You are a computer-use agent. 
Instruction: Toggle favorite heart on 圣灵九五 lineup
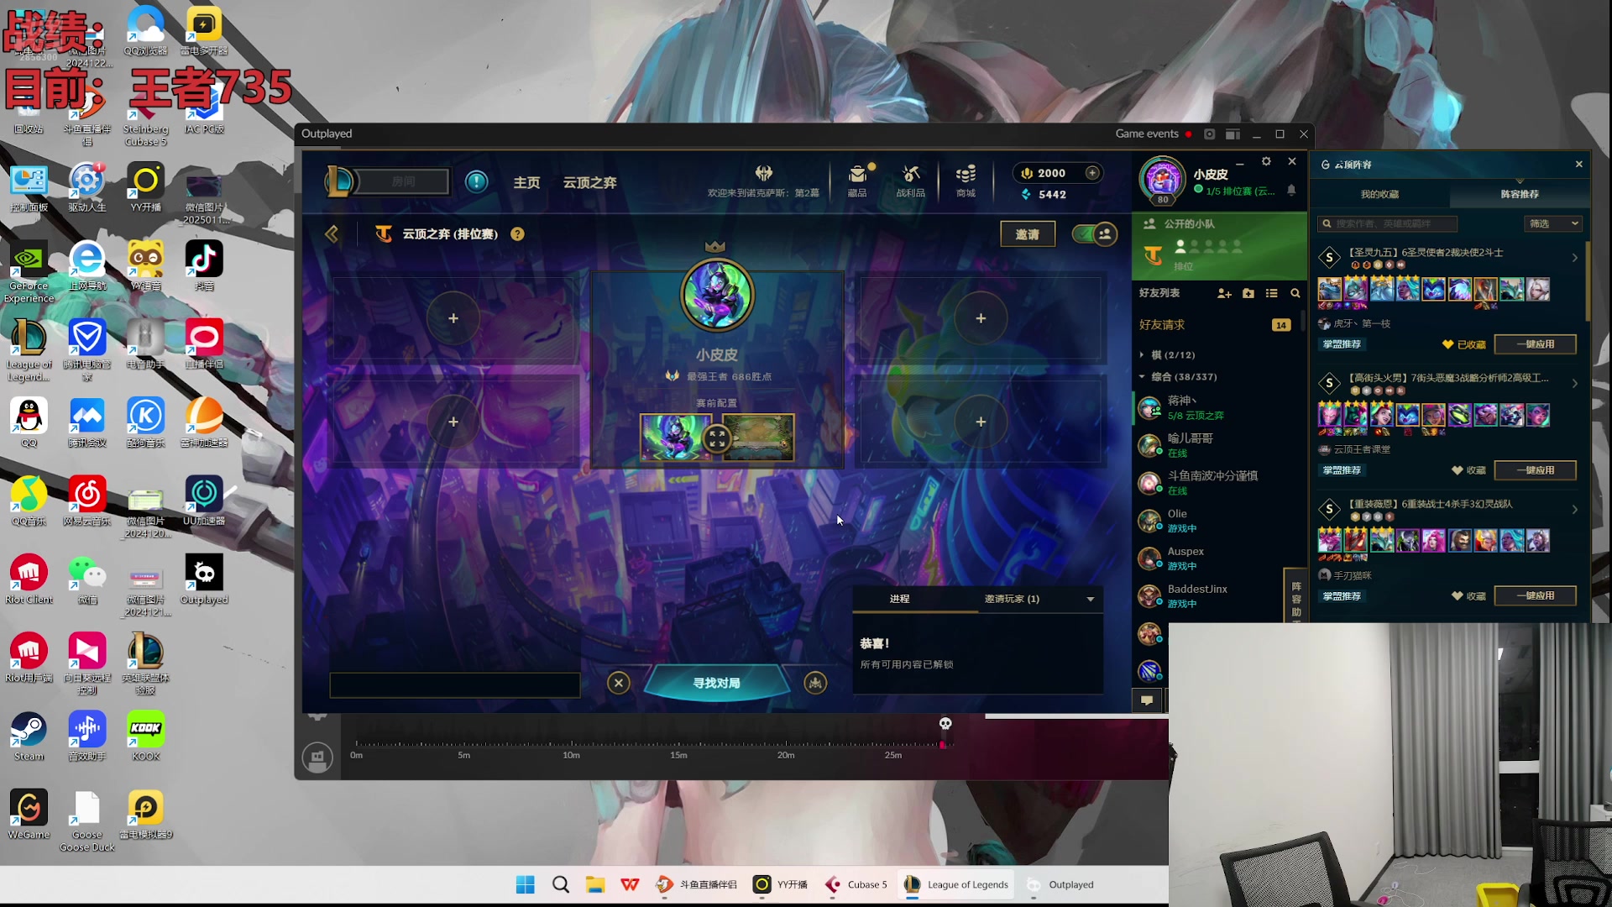(x=1447, y=344)
